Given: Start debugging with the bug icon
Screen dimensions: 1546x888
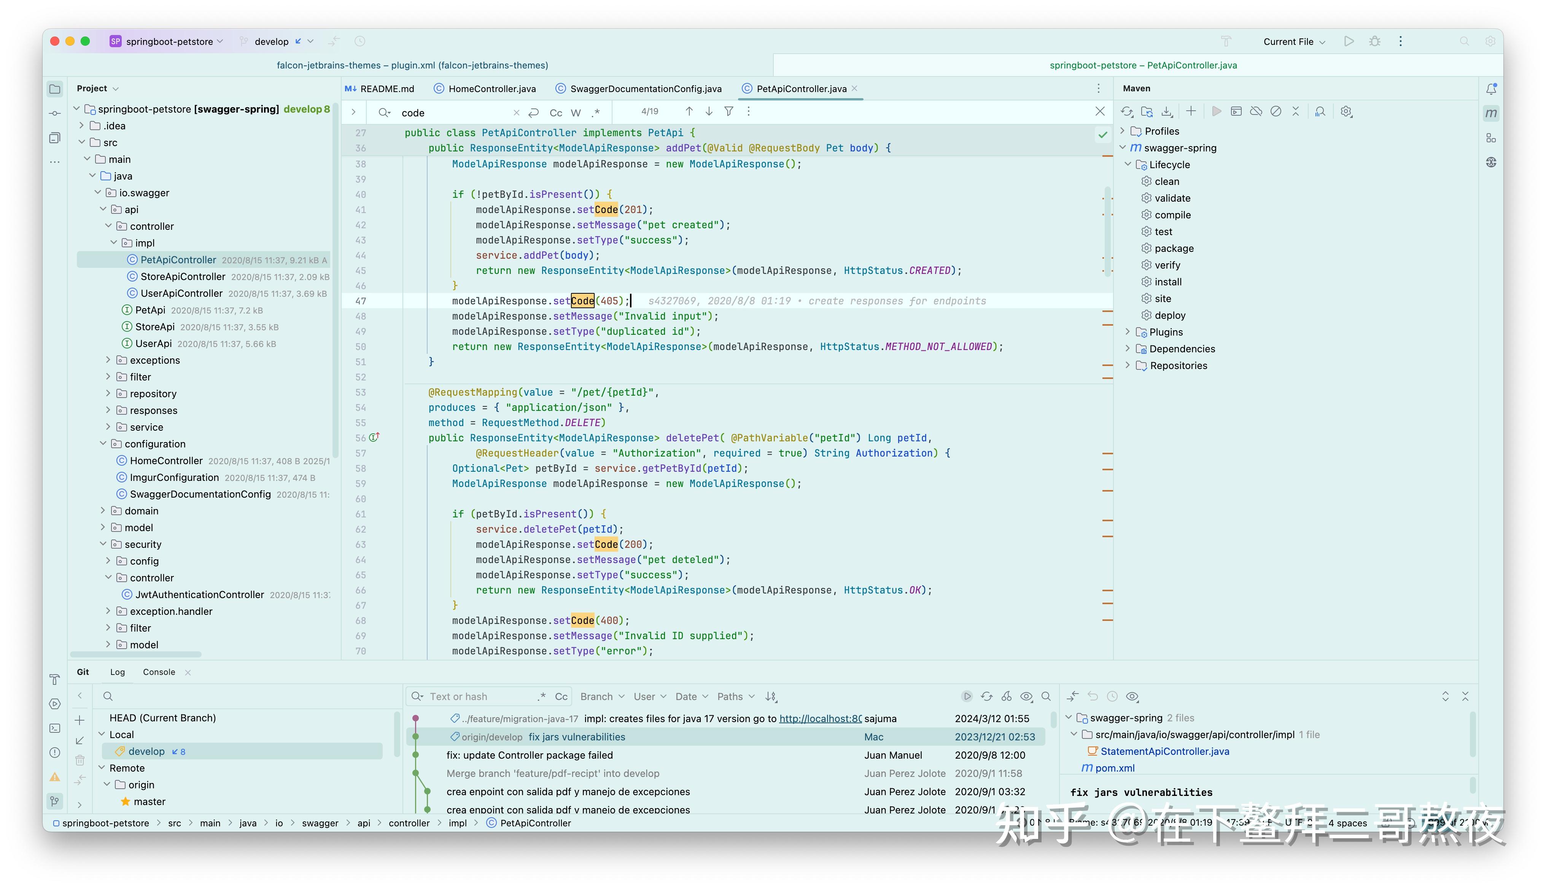Looking at the screenshot, I should coord(1375,41).
